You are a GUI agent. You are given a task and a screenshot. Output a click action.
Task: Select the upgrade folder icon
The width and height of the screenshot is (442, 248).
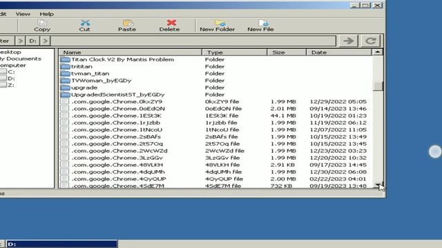(x=65, y=87)
